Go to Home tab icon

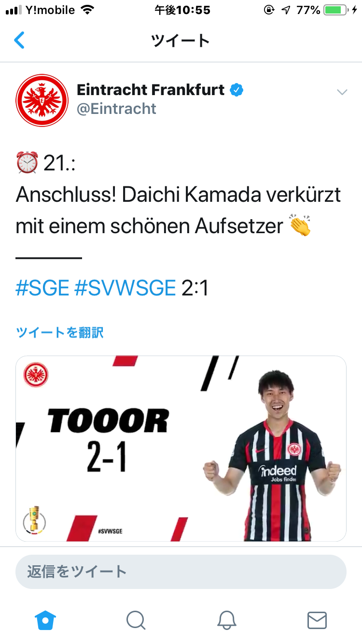[45, 620]
